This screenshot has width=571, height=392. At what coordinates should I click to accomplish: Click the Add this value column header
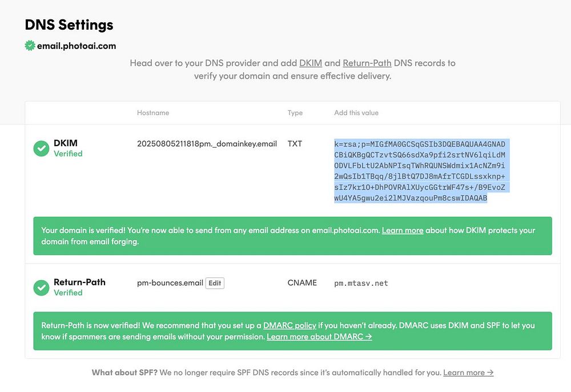(x=356, y=113)
